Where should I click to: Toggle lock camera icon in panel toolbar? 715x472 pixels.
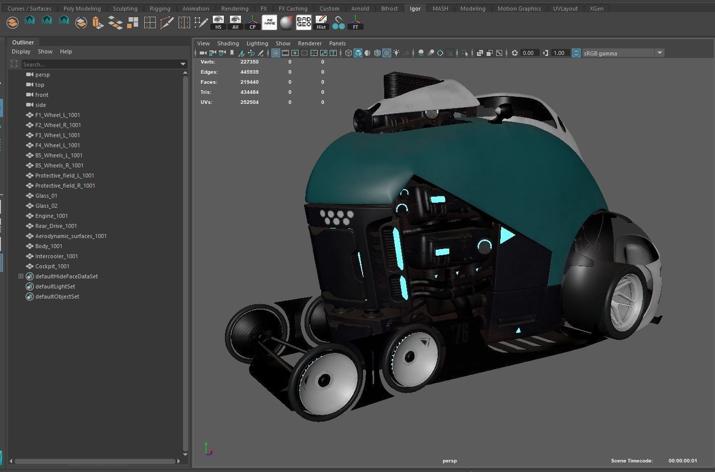(x=212, y=53)
